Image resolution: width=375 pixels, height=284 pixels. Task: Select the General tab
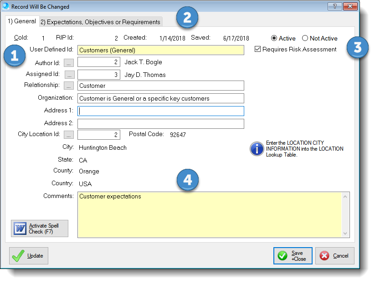(x=22, y=21)
